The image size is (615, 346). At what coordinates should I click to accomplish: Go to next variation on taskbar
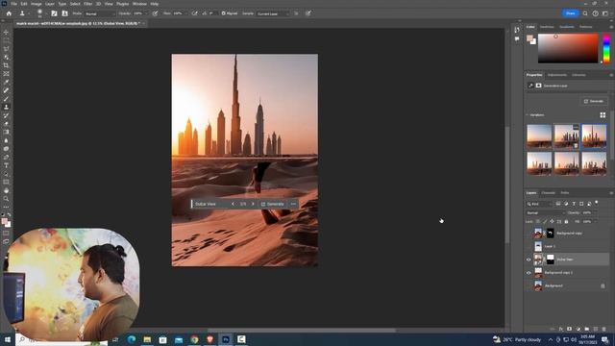click(x=253, y=204)
